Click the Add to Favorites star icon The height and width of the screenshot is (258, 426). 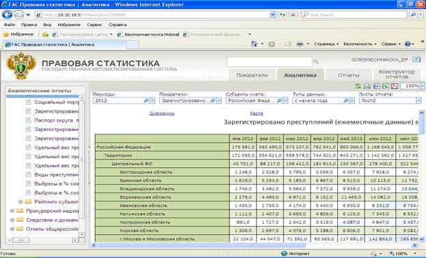click(45, 35)
